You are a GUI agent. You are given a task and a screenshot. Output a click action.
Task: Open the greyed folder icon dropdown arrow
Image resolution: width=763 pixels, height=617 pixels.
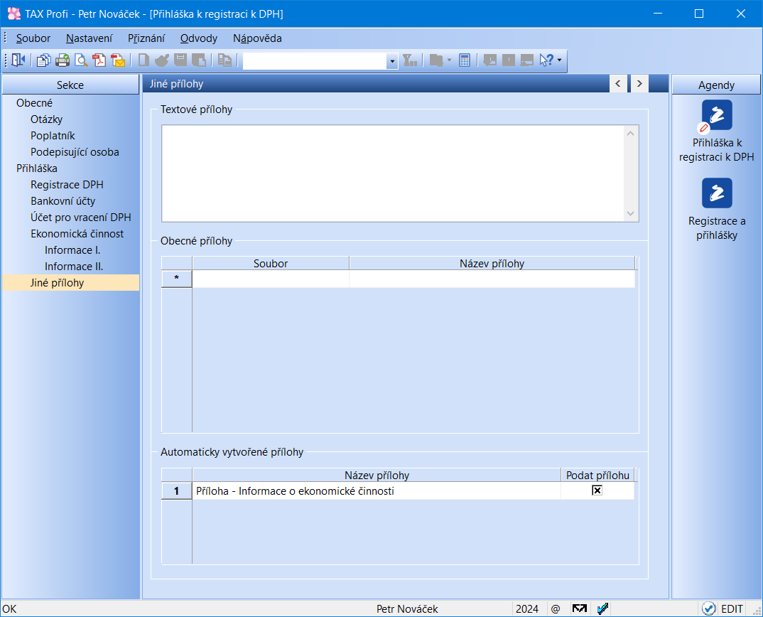[x=449, y=60]
